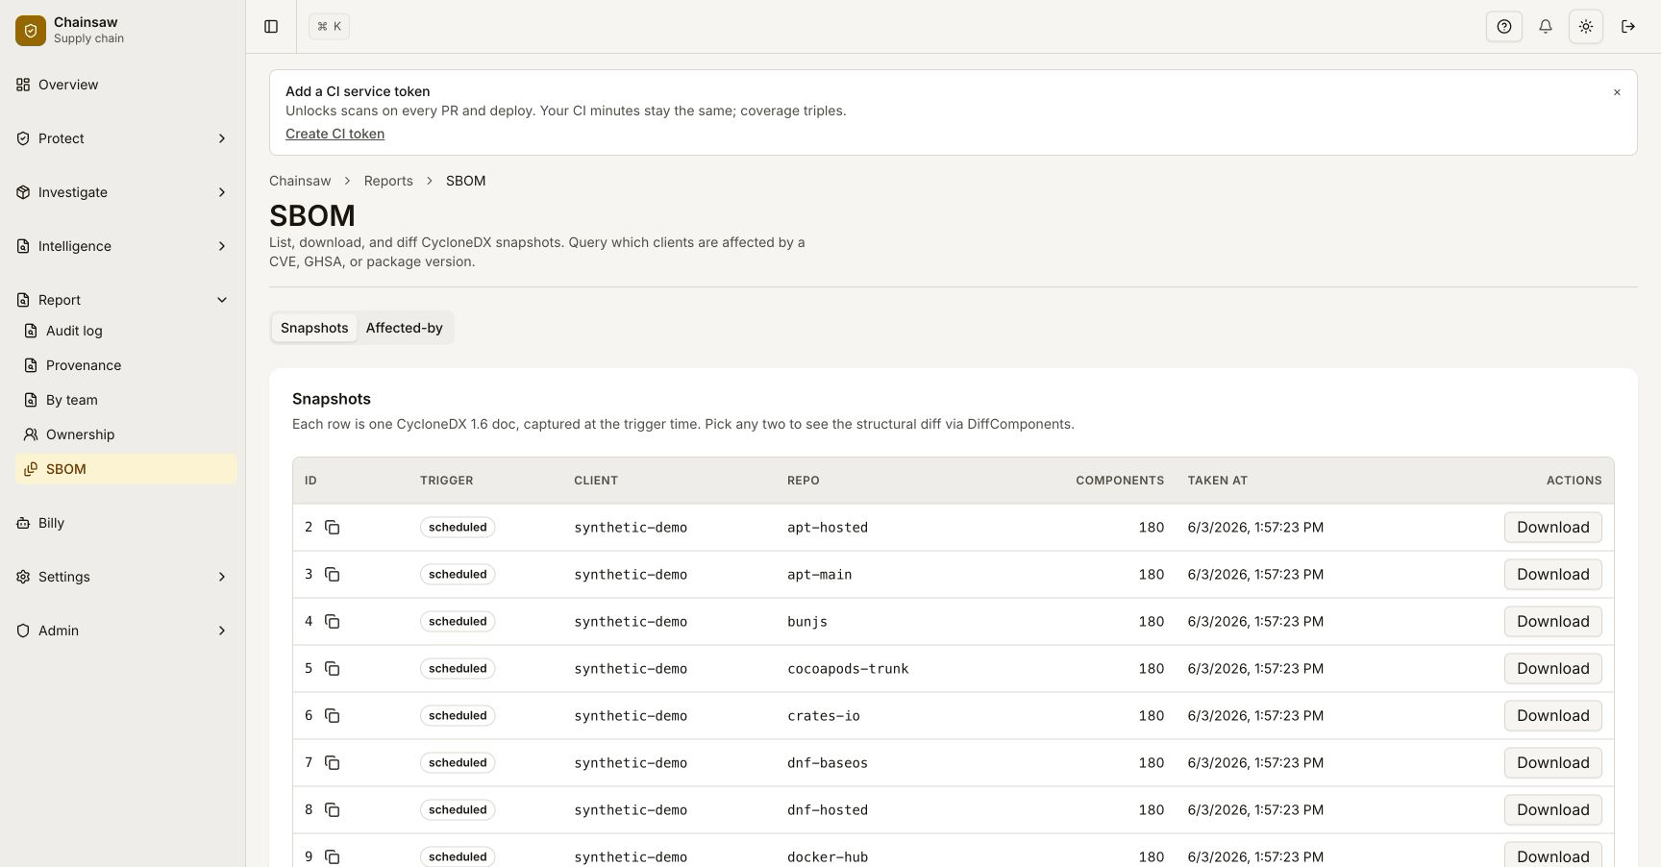Image resolution: width=1661 pixels, height=867 pixels.
Task: Copy ID for snapshot row 5
Action: click(x=332, y=668)
